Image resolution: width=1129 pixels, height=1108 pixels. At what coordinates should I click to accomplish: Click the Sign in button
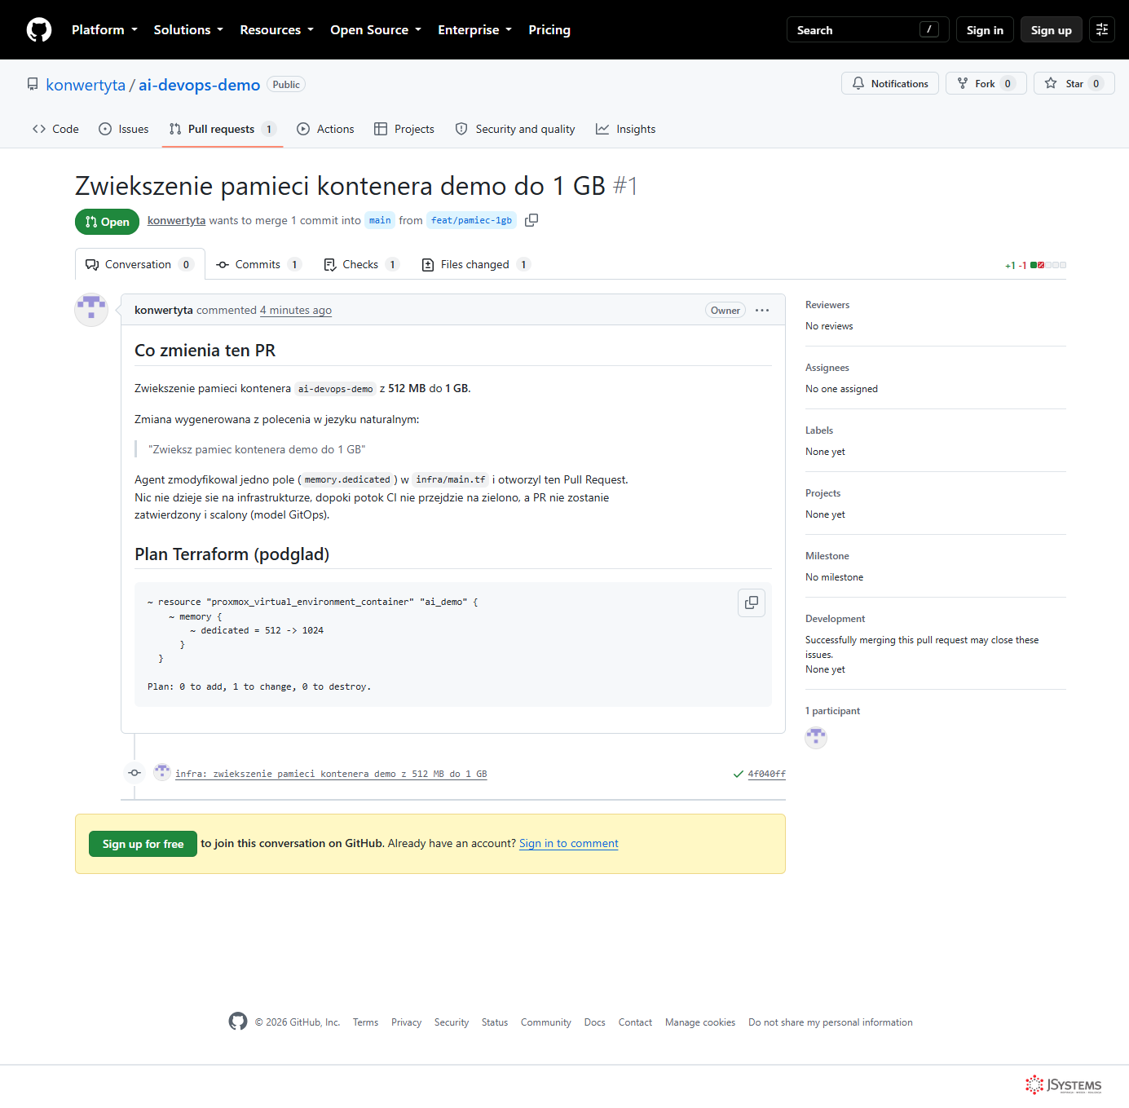coord(985,30)
